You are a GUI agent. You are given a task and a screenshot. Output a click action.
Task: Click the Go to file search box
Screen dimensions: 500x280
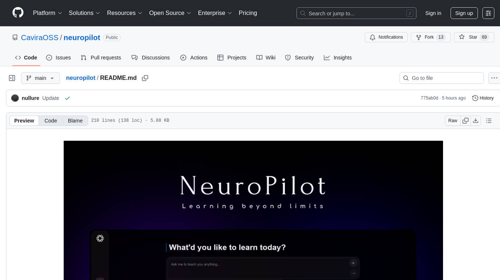(442, 78)
